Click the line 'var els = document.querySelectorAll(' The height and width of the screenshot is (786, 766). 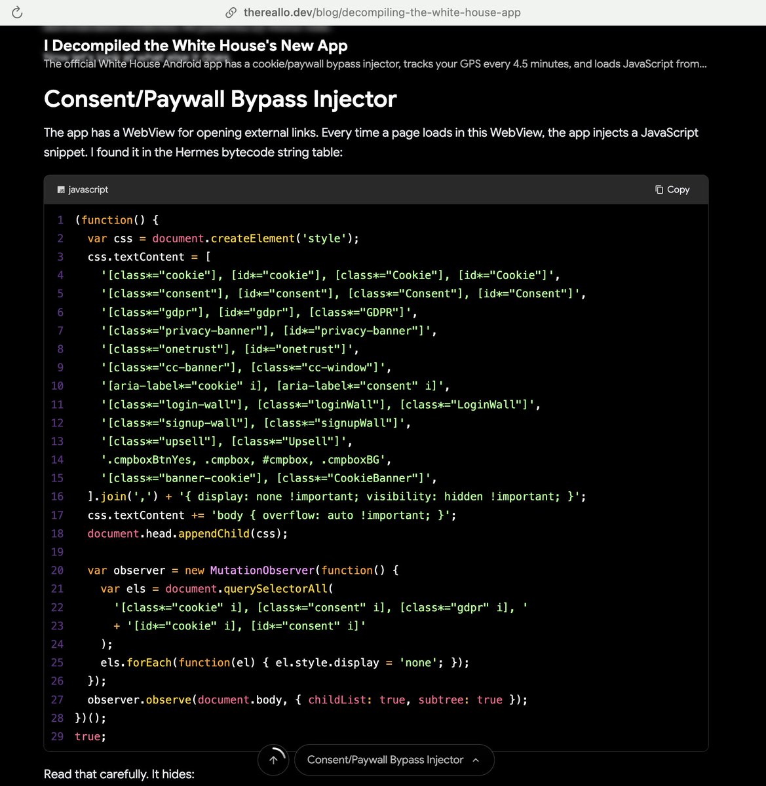(x=217, y=589)
